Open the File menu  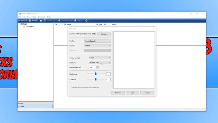pyautogui.click(x=20, y=17)
